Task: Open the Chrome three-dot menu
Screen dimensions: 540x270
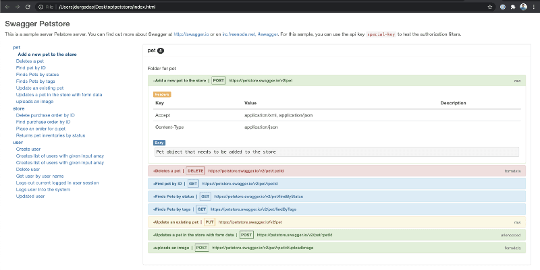Action: [x=533, y=7]
